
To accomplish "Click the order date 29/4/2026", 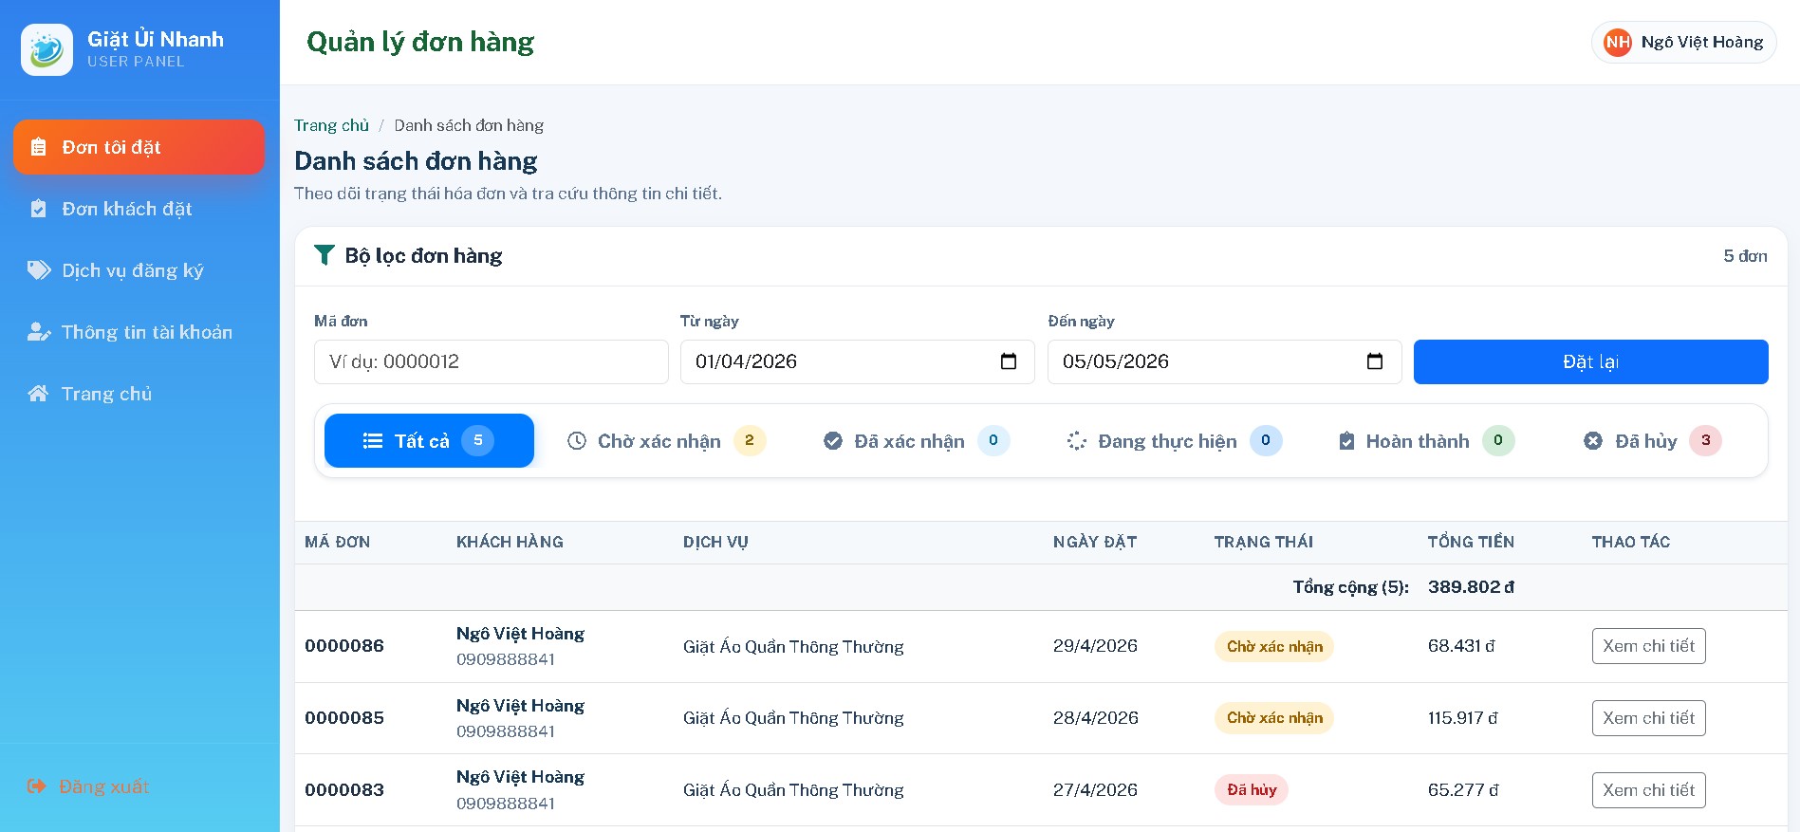I will point(1095,646).
